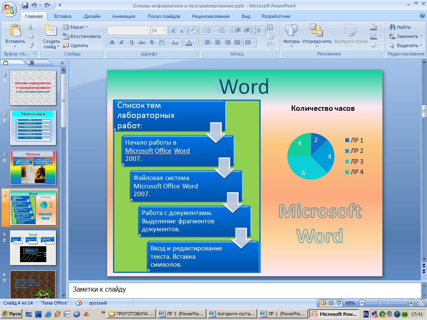Click Increase List Level indent icon

point(246,30)
